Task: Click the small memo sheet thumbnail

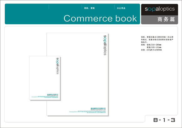Action: (45, 78)
